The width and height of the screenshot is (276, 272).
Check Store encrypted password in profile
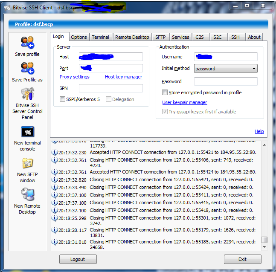(165, 93)
